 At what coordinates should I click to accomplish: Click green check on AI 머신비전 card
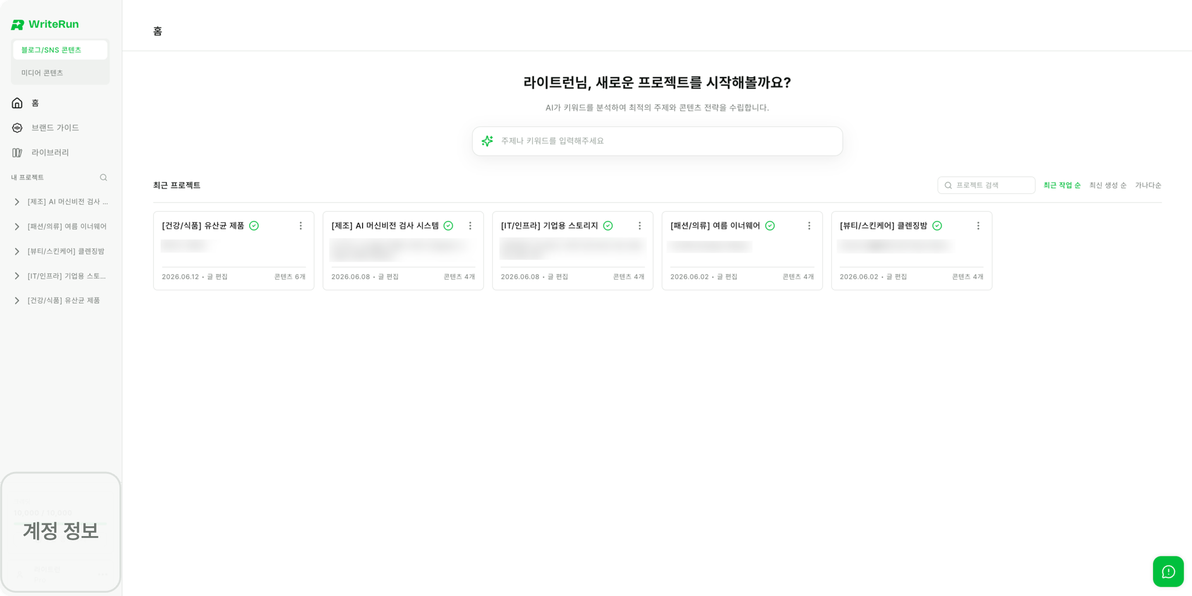(x=448, y=226)
